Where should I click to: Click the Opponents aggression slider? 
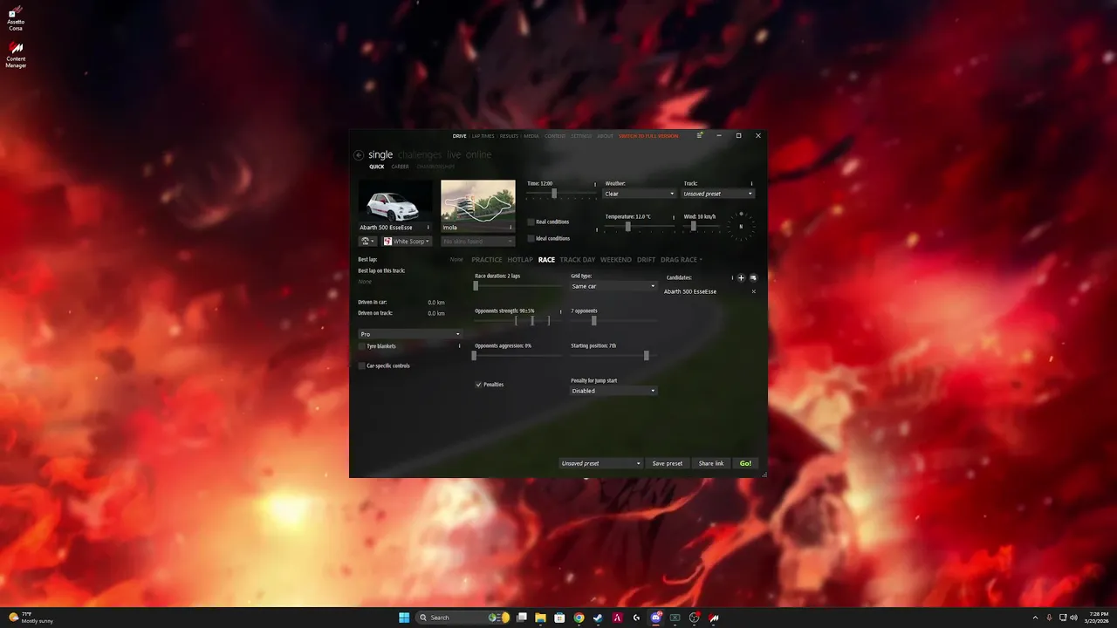[x=517, y=356]
